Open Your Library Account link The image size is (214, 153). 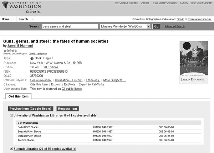[164, 3]
